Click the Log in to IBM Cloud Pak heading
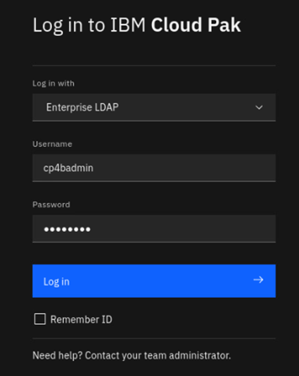Viewport: 299px width, 376px height. [x=136, y=25]
